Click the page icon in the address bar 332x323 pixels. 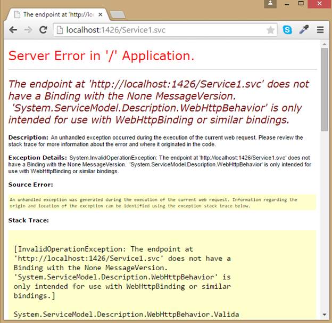pos(60,30)
